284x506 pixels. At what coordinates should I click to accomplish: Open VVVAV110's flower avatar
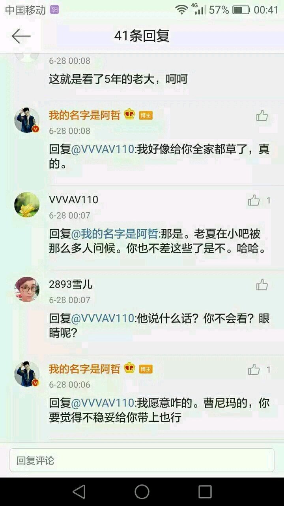pos(27,205)
